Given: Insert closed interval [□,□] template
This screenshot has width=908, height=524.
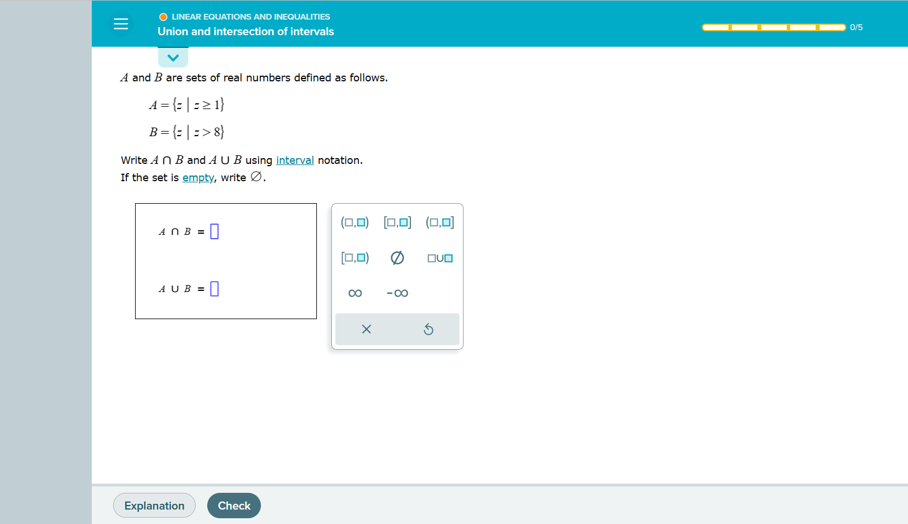Looking at the screenshot, I should pos(398,222).
